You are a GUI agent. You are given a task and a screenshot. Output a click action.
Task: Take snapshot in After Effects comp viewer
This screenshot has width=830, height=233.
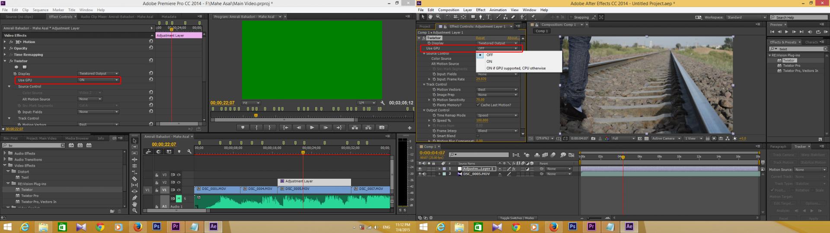(593, 139)
